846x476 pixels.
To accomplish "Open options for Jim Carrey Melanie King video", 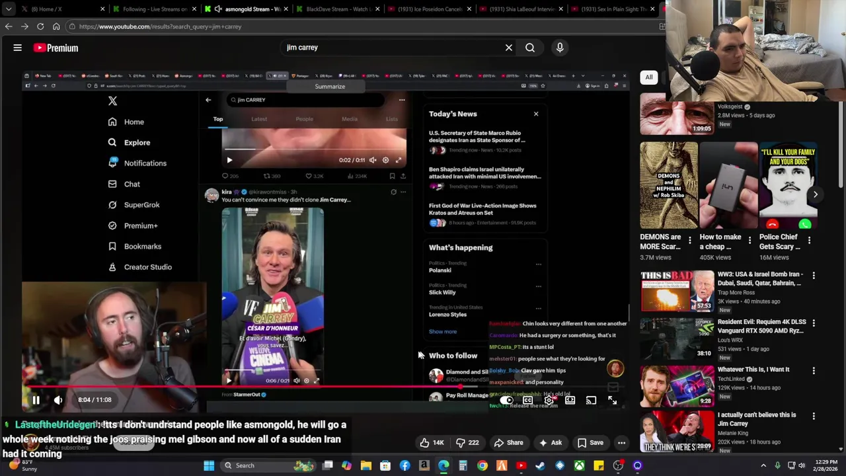I will click(814, 416).
